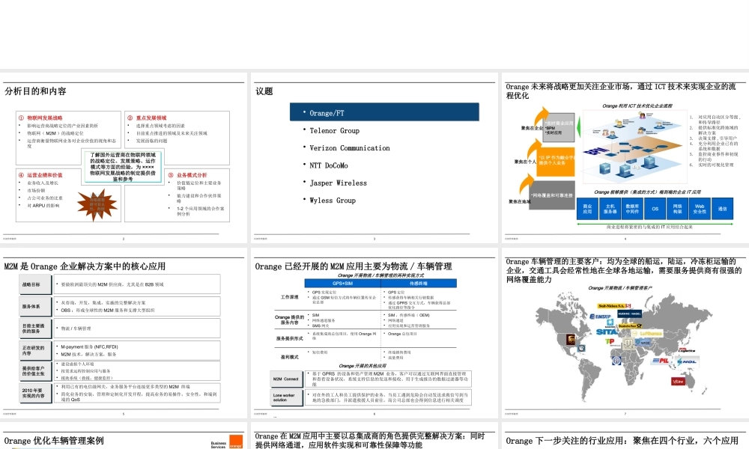Screen dimensions: 749x449
Task: Click the highlighted Orange/FT agenda item
Action: coord(384,112)
